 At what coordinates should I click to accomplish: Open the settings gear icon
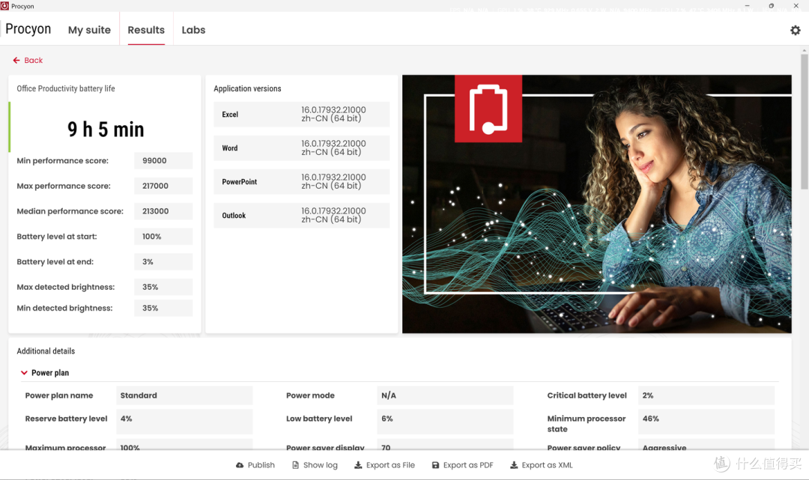pyautogui.click(x=795, y=30)
